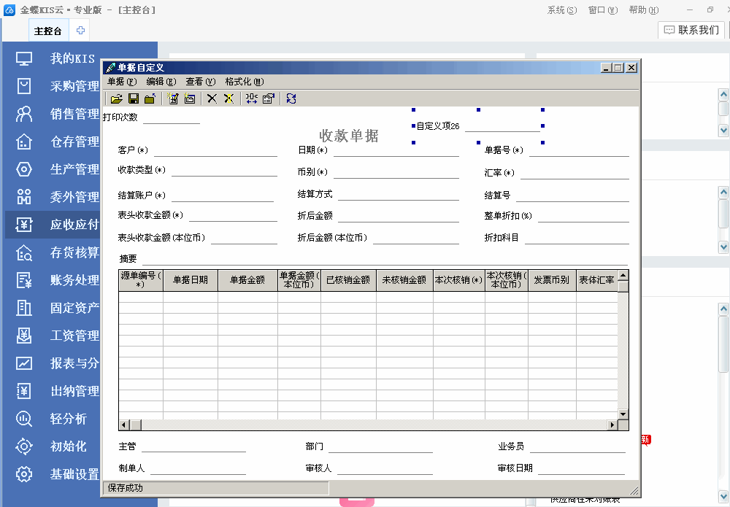Open 编辑(E) menu
The height and width of the screenshot is (507, 730).
[161, 82]
